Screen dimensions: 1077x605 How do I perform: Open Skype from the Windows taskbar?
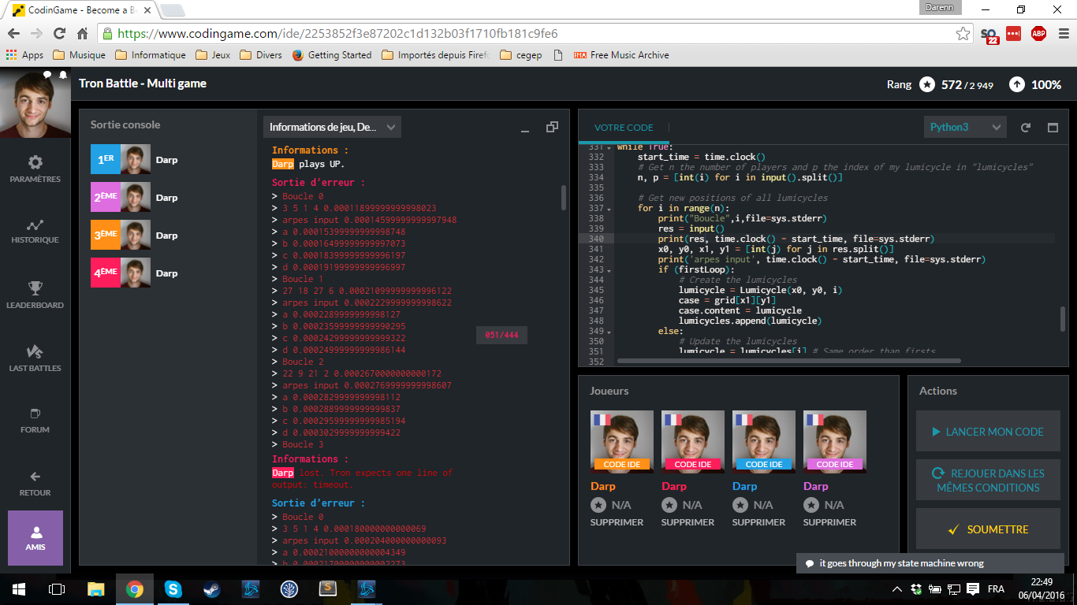click(173, 589)
